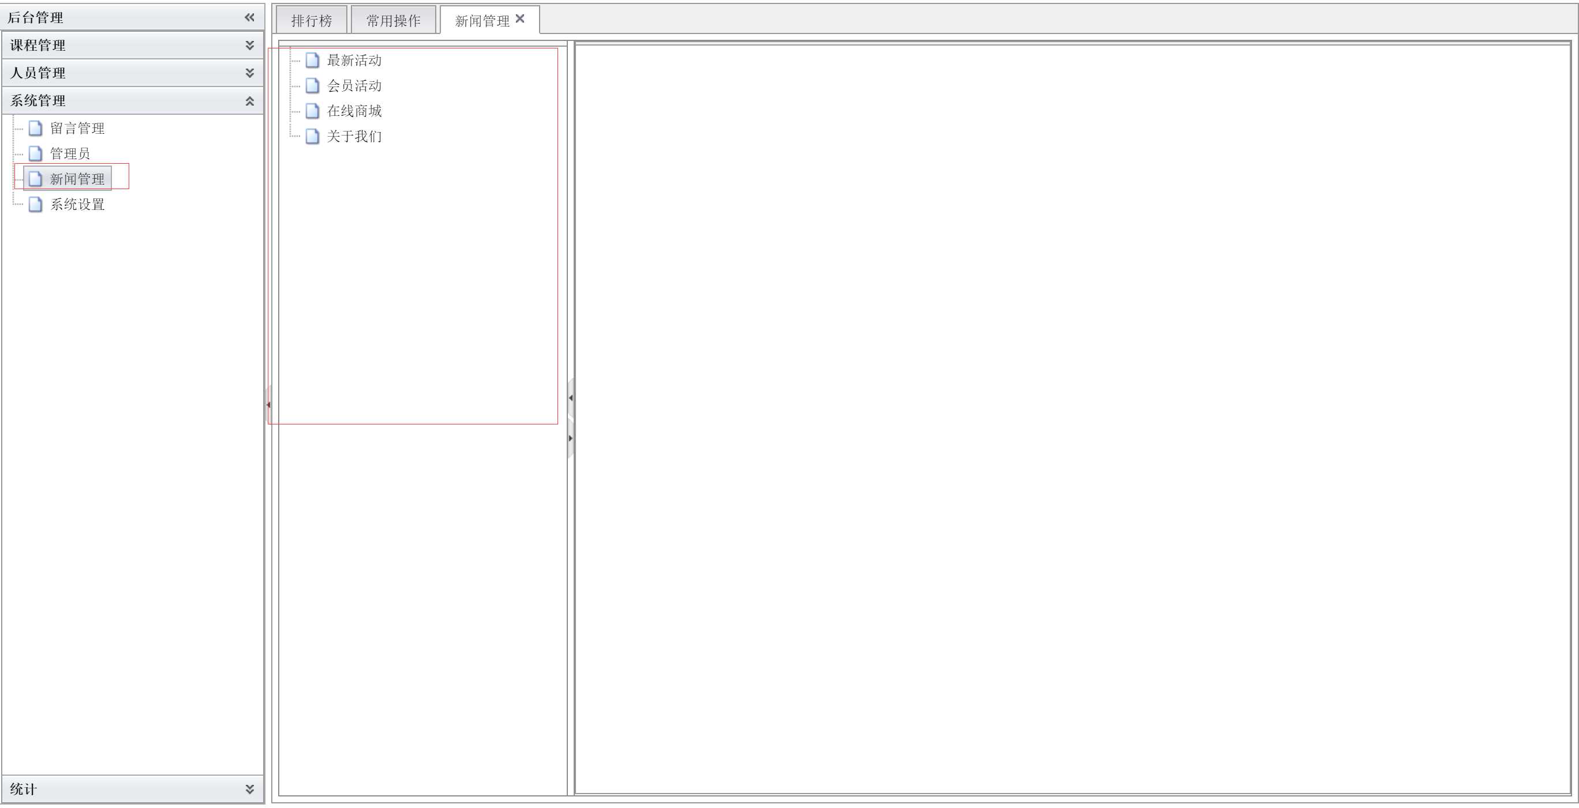Collapse the 系统管理 accordion section
The image size is (1579, 808).
click(x=249, y=101)
